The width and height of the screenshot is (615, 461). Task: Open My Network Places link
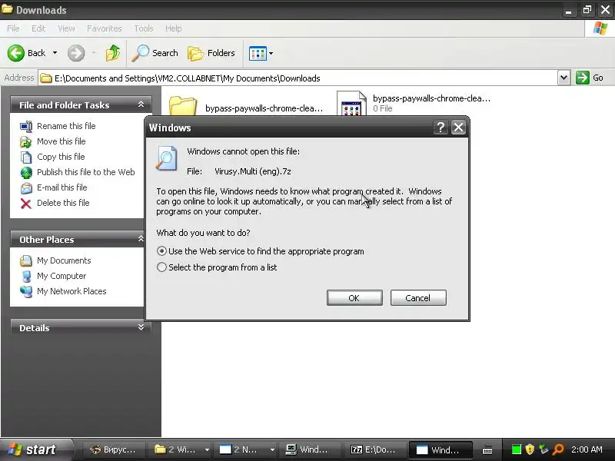click(71, 291)
